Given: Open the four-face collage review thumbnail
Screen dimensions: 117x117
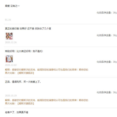Looking at the screenshot, I should (x=9, y=36).
